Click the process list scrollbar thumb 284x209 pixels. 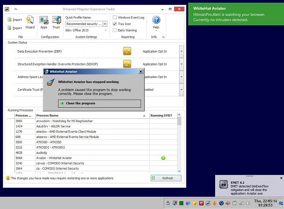(179, 121)
